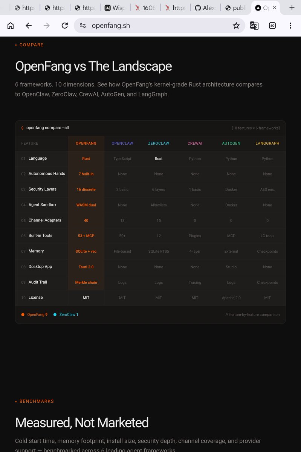
Task: Click the 7 built-in cell
Action: [x=86, y=174]
